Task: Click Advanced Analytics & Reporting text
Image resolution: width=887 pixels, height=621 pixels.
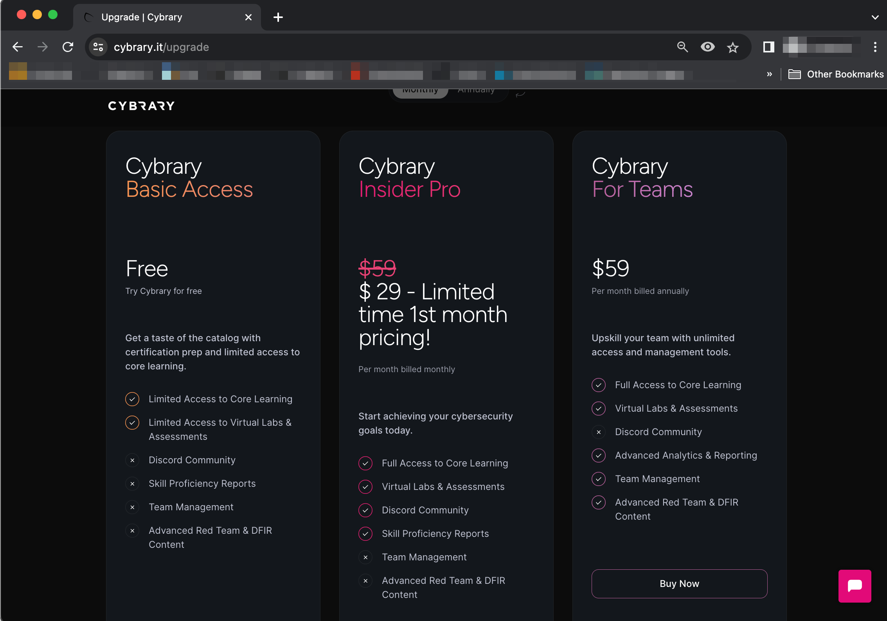Action: (686, 455)
